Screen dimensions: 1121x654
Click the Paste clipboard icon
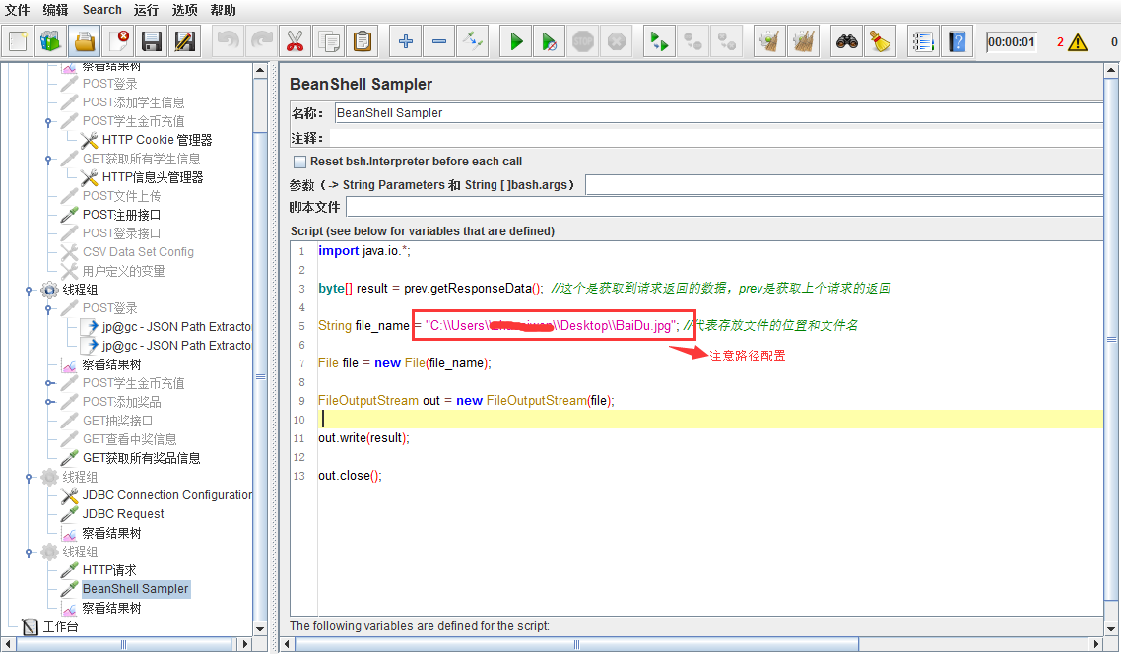(x=363, y=41)
